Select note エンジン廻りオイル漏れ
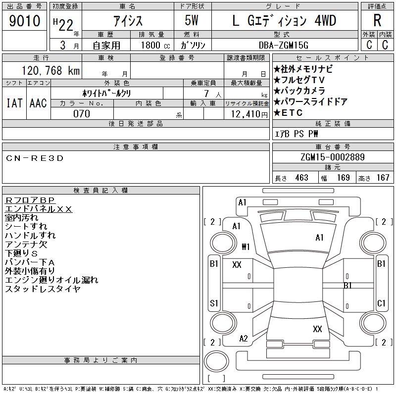This screenshot has height=396, width=396. tap(51, 280)
